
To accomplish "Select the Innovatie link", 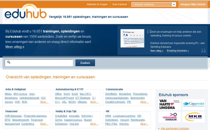I will [74, 116].
